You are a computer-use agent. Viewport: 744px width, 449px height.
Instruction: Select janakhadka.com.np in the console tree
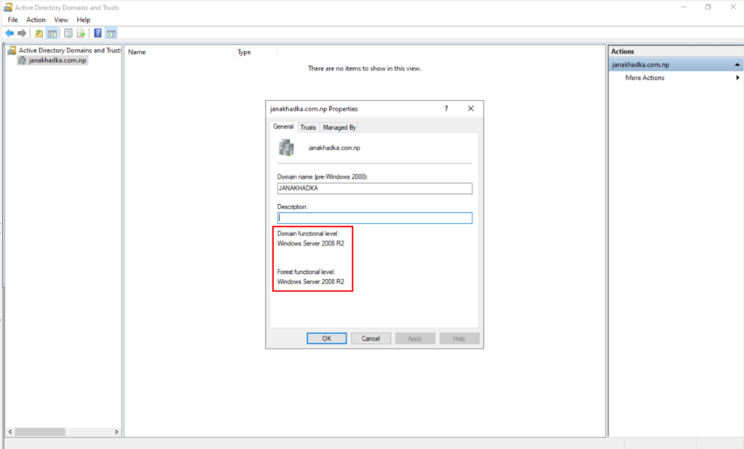[x=57, y=60]
